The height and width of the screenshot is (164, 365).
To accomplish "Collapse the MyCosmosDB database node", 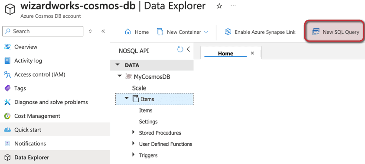I will (120, 76).
